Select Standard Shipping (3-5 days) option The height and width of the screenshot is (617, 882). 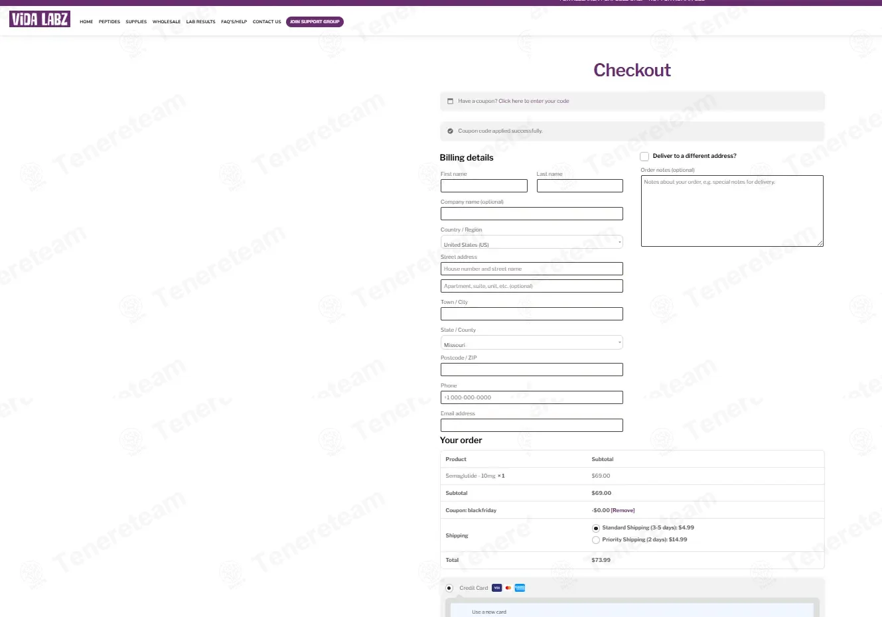pos(595,527)
